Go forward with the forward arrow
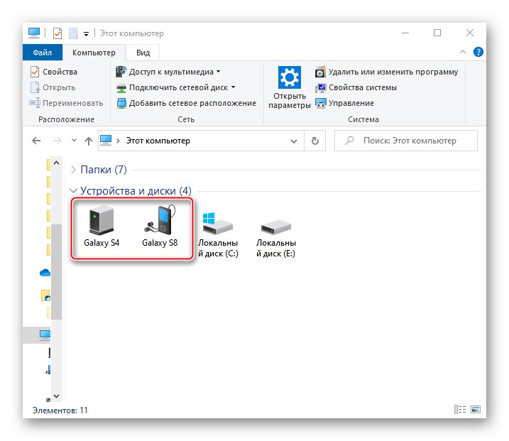 click(57, 141)
